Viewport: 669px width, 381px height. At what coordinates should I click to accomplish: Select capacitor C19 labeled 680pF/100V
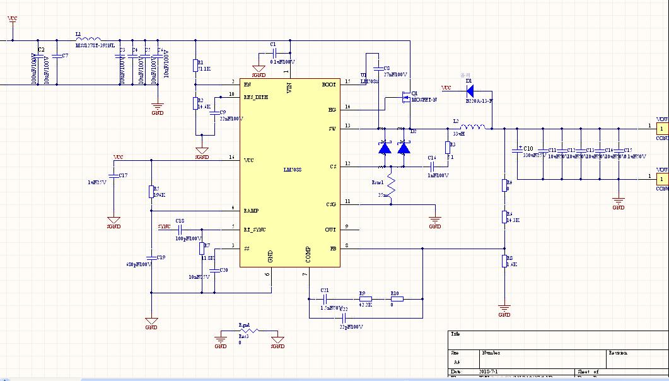coord(151,258)
